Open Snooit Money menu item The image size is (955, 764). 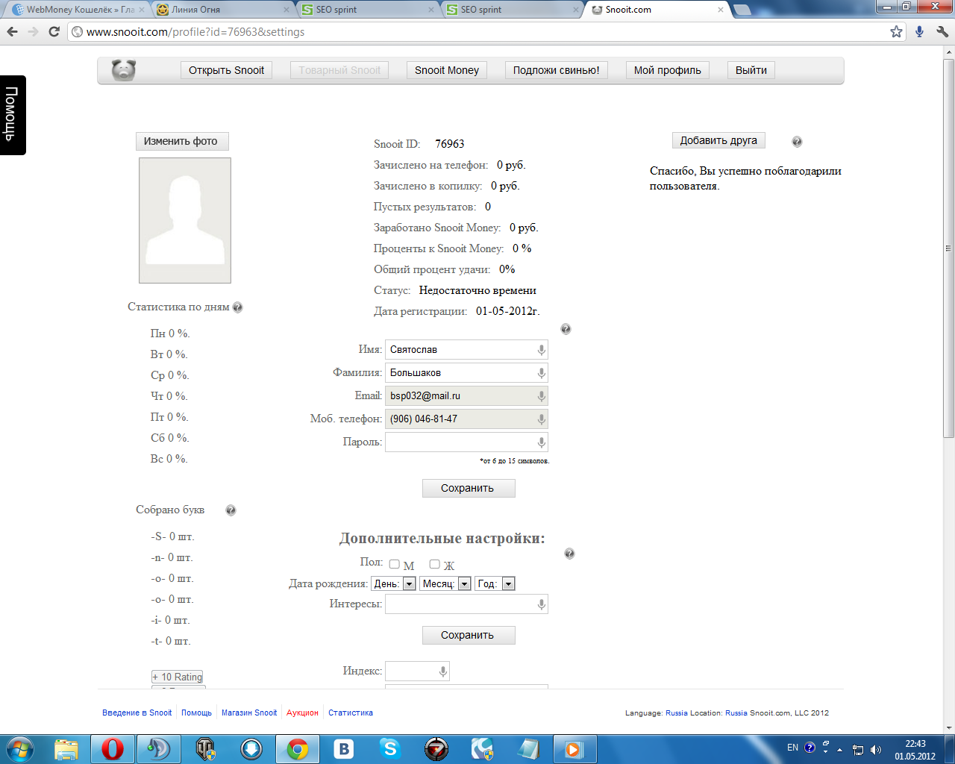click(447, 70)
